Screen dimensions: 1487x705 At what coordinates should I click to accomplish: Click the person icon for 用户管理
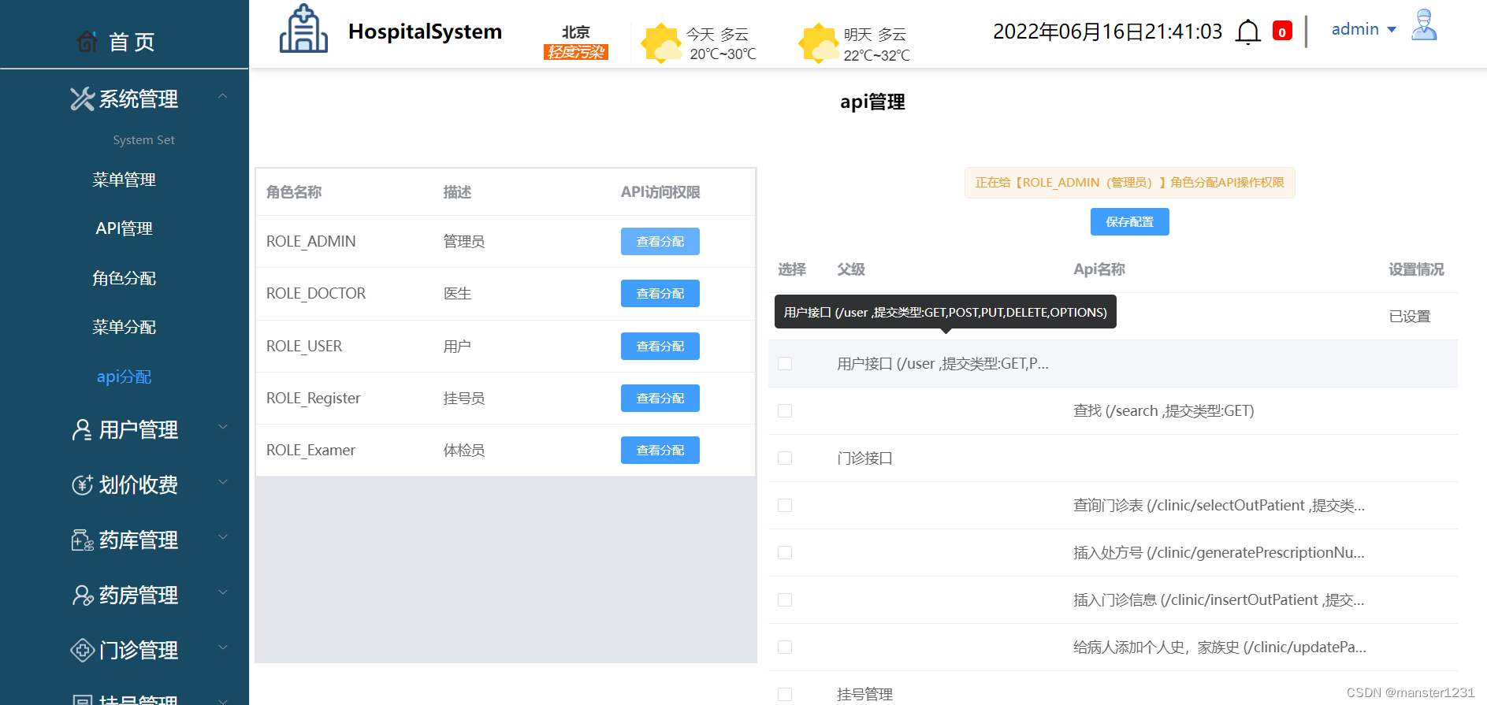pyautogui.click(x=82, y=429)
